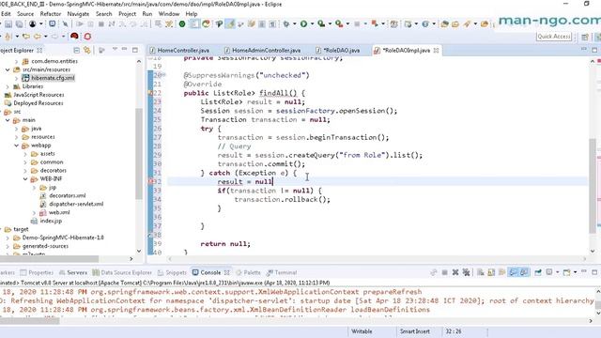Click the green Run button in toolbar
601x338 pixels.
tap(303, 24)
